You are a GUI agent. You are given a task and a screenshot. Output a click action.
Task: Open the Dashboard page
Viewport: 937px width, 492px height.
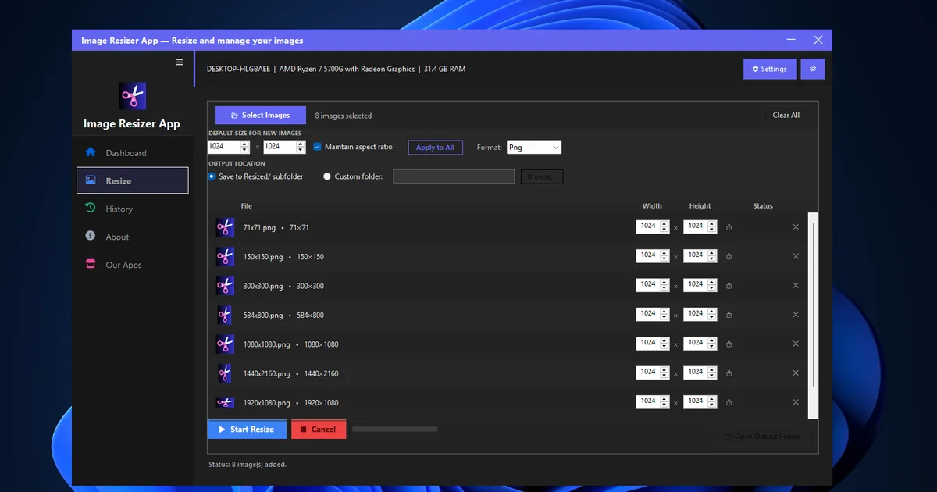point(132,153)
